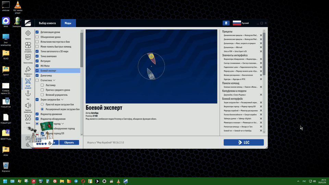Collapse the торпед group chevron
The width and height of the screenshot is (329, 185).
click(x=63, y=124)
